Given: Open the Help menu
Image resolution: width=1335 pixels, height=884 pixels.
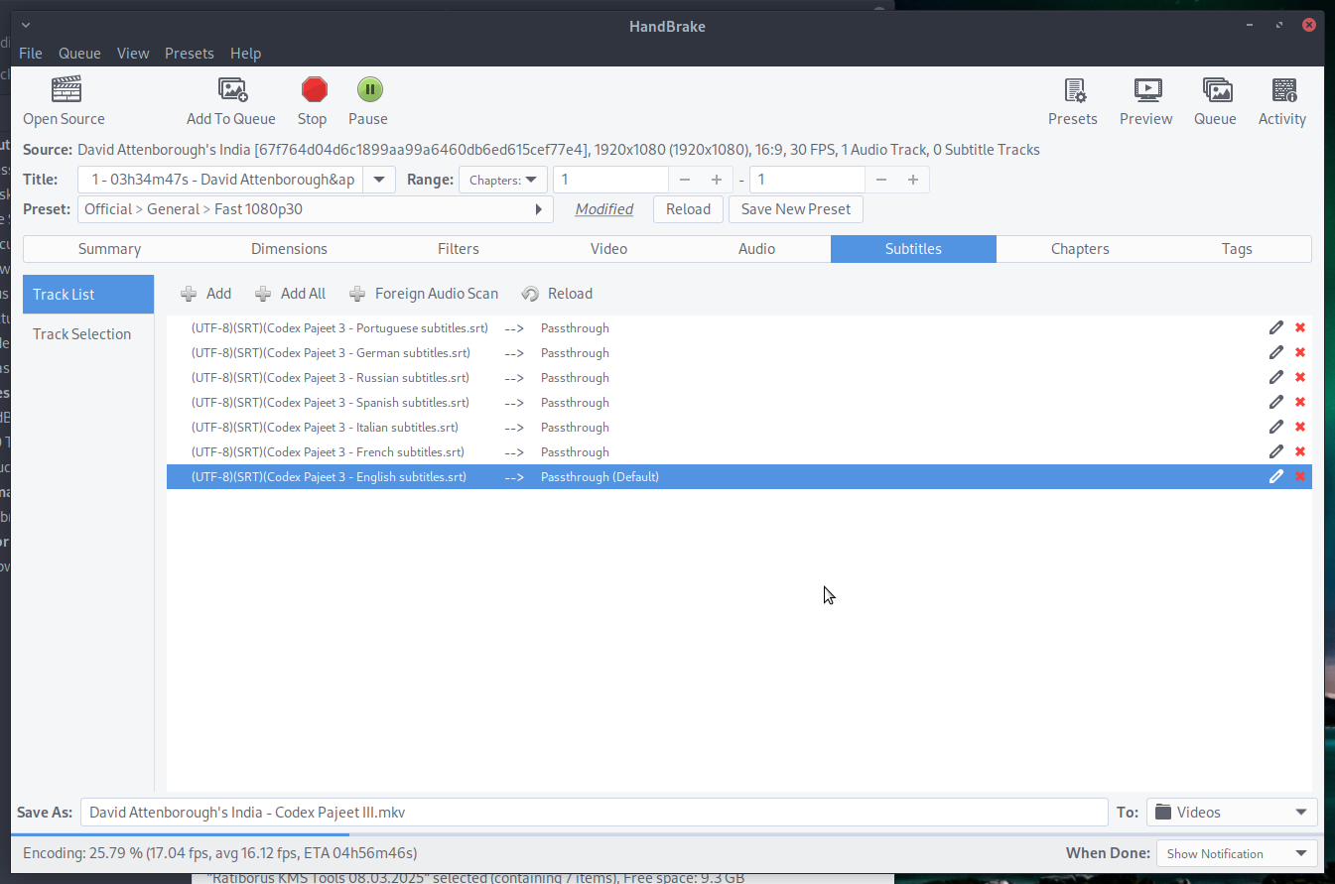Looking at the screenshot, I should (245, 54).
